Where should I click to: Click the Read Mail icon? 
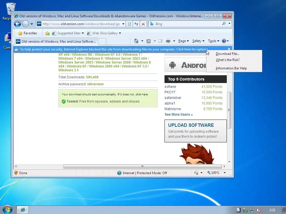coord(160,41)
